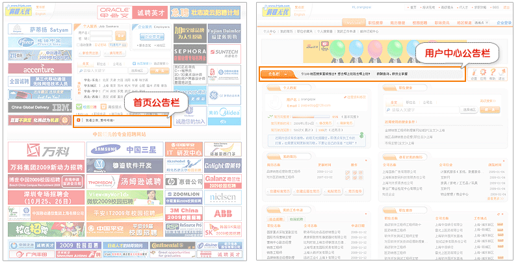Select 职位名 search tab on the homepage
Viewport: 520px width, 267px height.
[101, 64]
